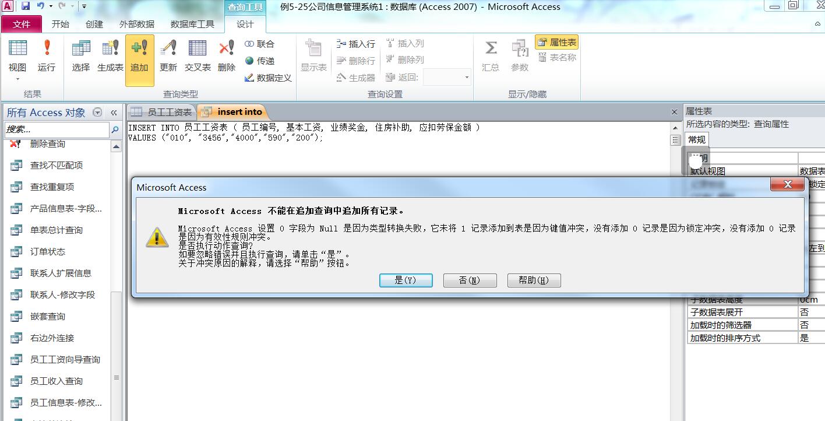This screenshot has width=825, height=421.
Task: Choose the Select (选择) query type
Action: tap(81, 57)
